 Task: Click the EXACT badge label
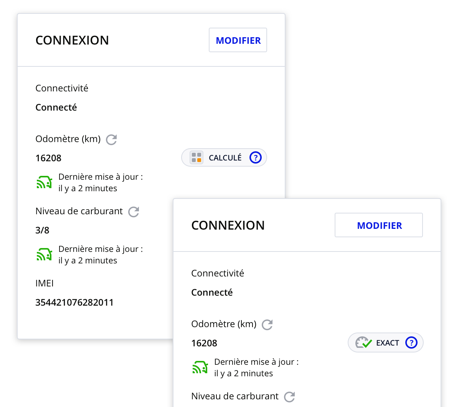[x=388, y=343]
